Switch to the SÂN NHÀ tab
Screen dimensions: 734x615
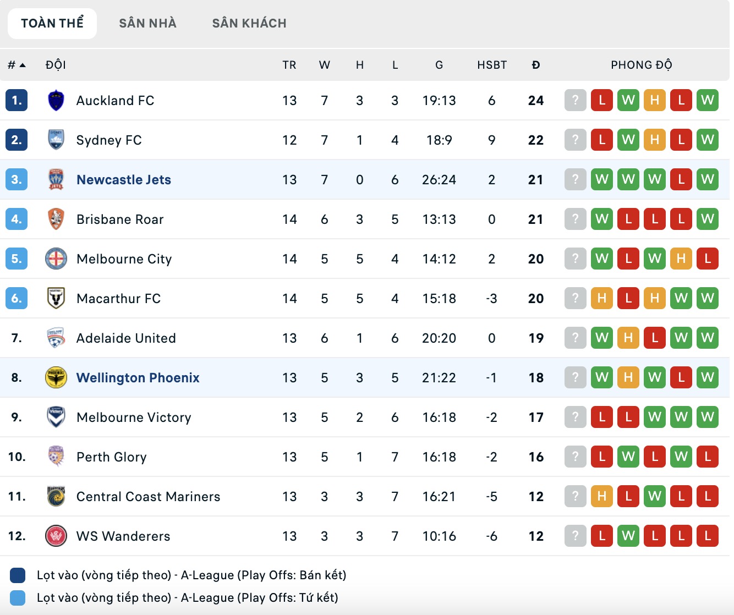(x=147, y=23)
